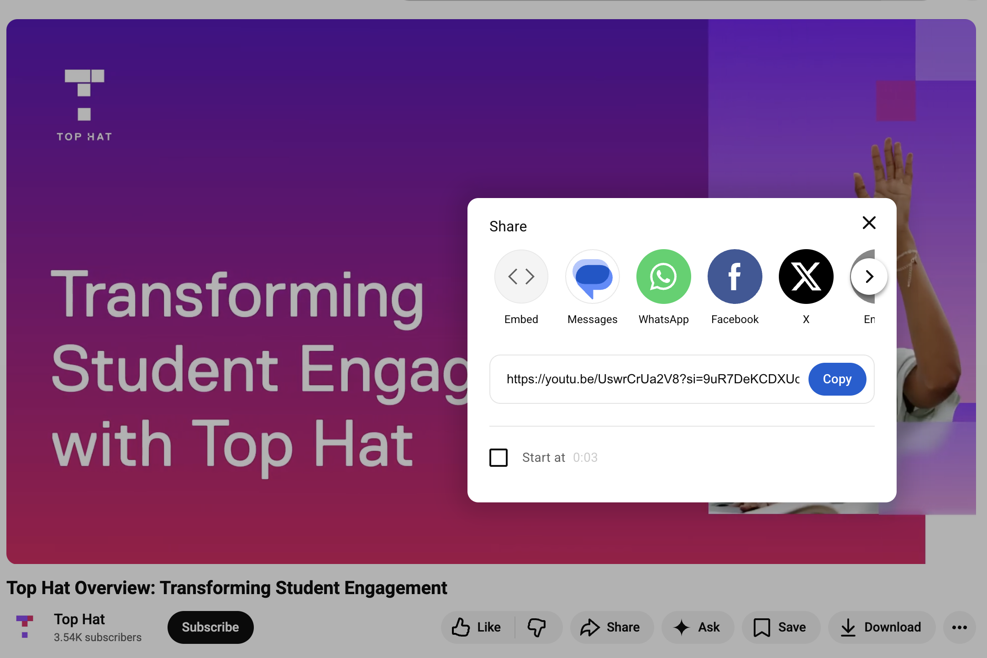Subscribe to the Top Hat channel
987x658 pixels.
point(210,627)
